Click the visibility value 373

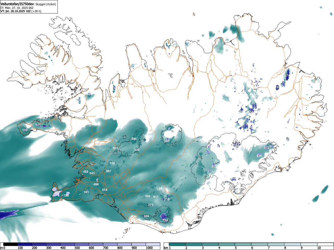coord(151,205)
